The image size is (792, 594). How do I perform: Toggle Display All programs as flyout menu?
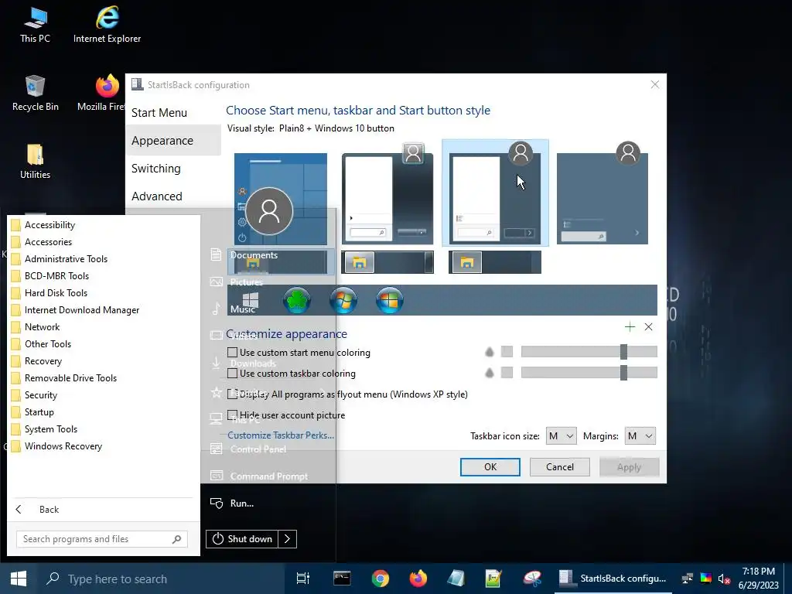click(x=232, y=394)
